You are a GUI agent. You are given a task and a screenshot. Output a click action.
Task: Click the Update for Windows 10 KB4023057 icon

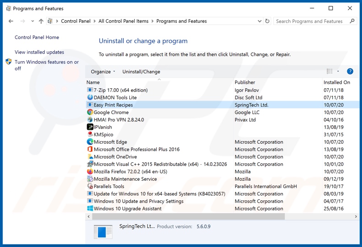pyautogui.click(x=90, y=193)
